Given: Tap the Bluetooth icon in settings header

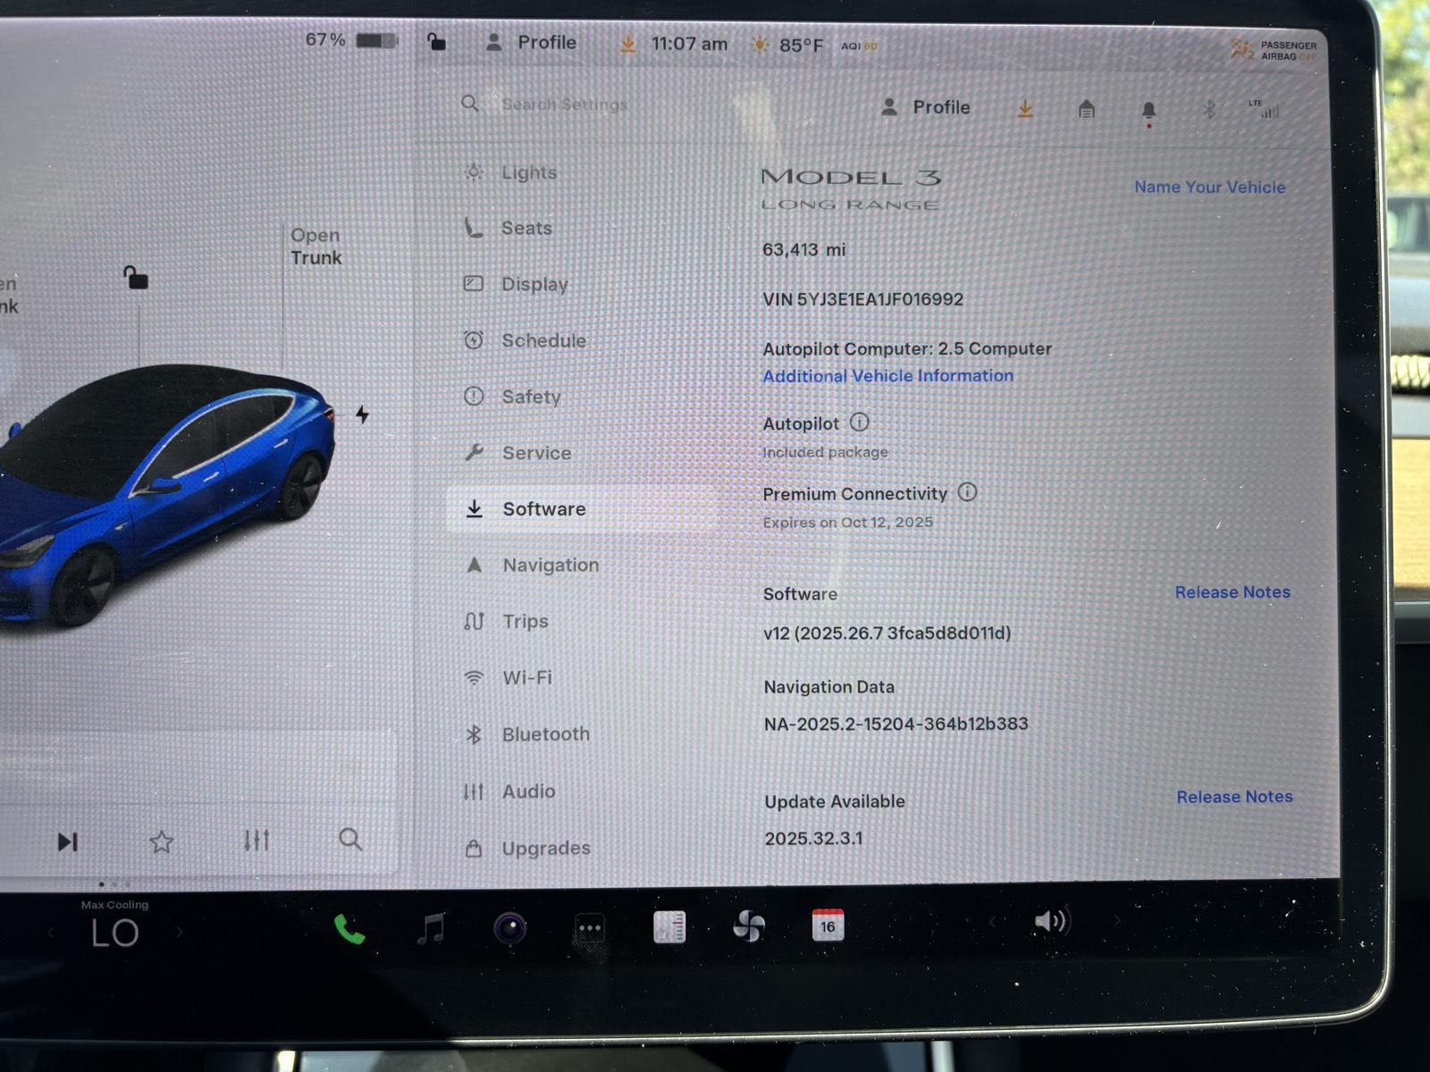Looking at the screenshot, I should click(1209, 109).
